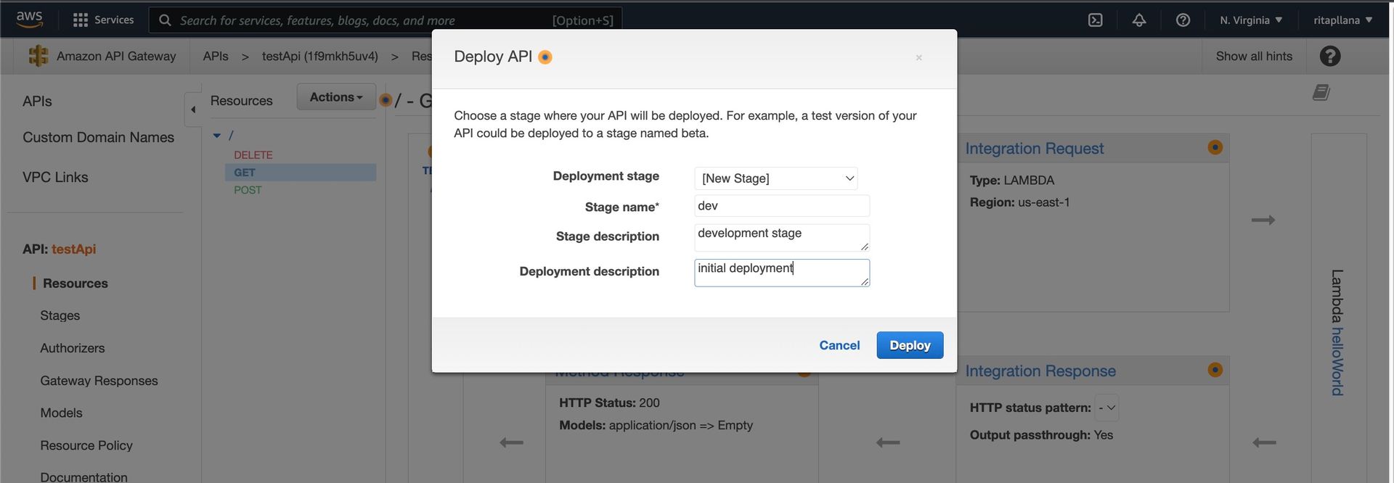Click the testApi link beside API label

[x=73, y=249]
